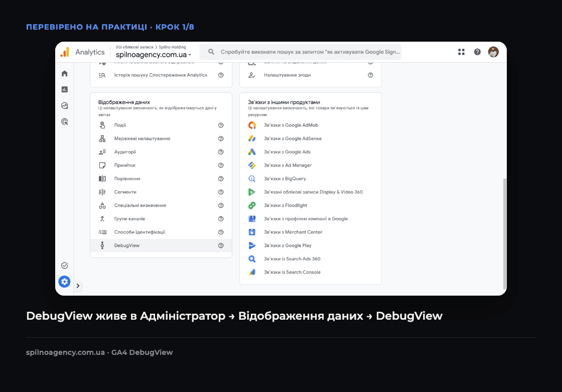Click the Google AdSense icon

click(x=252, y=139)
